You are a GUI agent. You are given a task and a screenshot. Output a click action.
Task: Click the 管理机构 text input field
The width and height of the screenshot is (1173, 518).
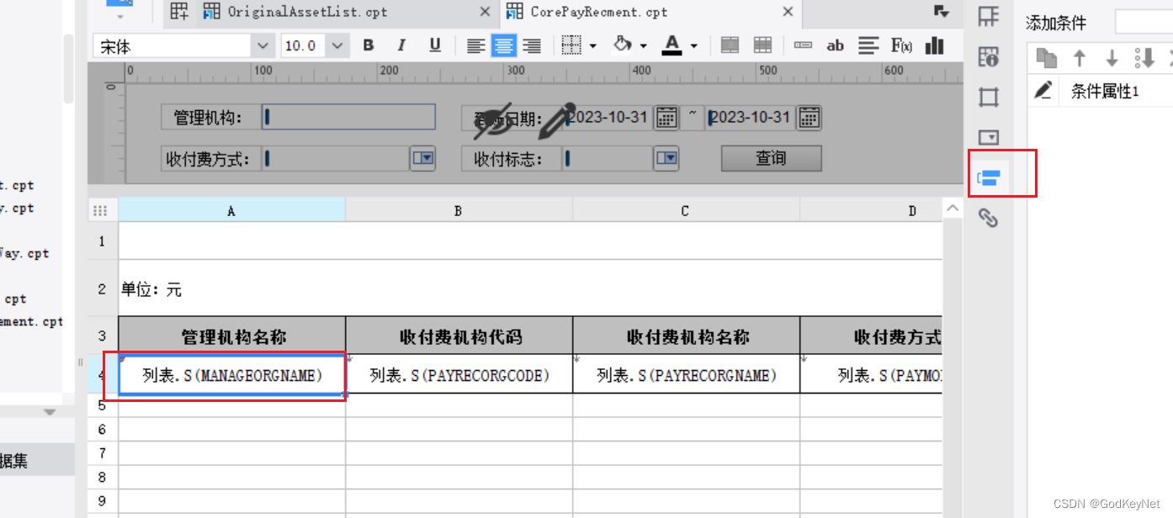(x=348, y=117)
